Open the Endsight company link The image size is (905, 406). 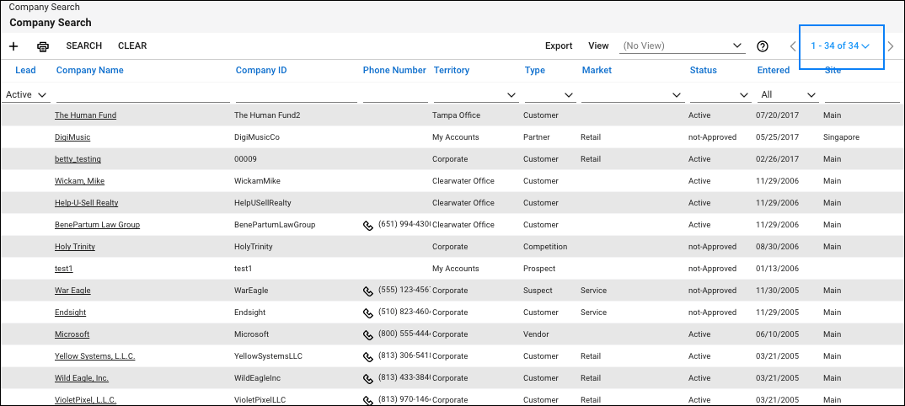coord(71,313)
